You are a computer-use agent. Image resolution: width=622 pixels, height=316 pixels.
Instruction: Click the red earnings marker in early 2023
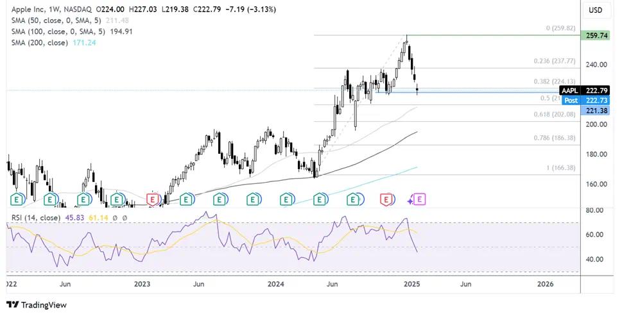153,199
